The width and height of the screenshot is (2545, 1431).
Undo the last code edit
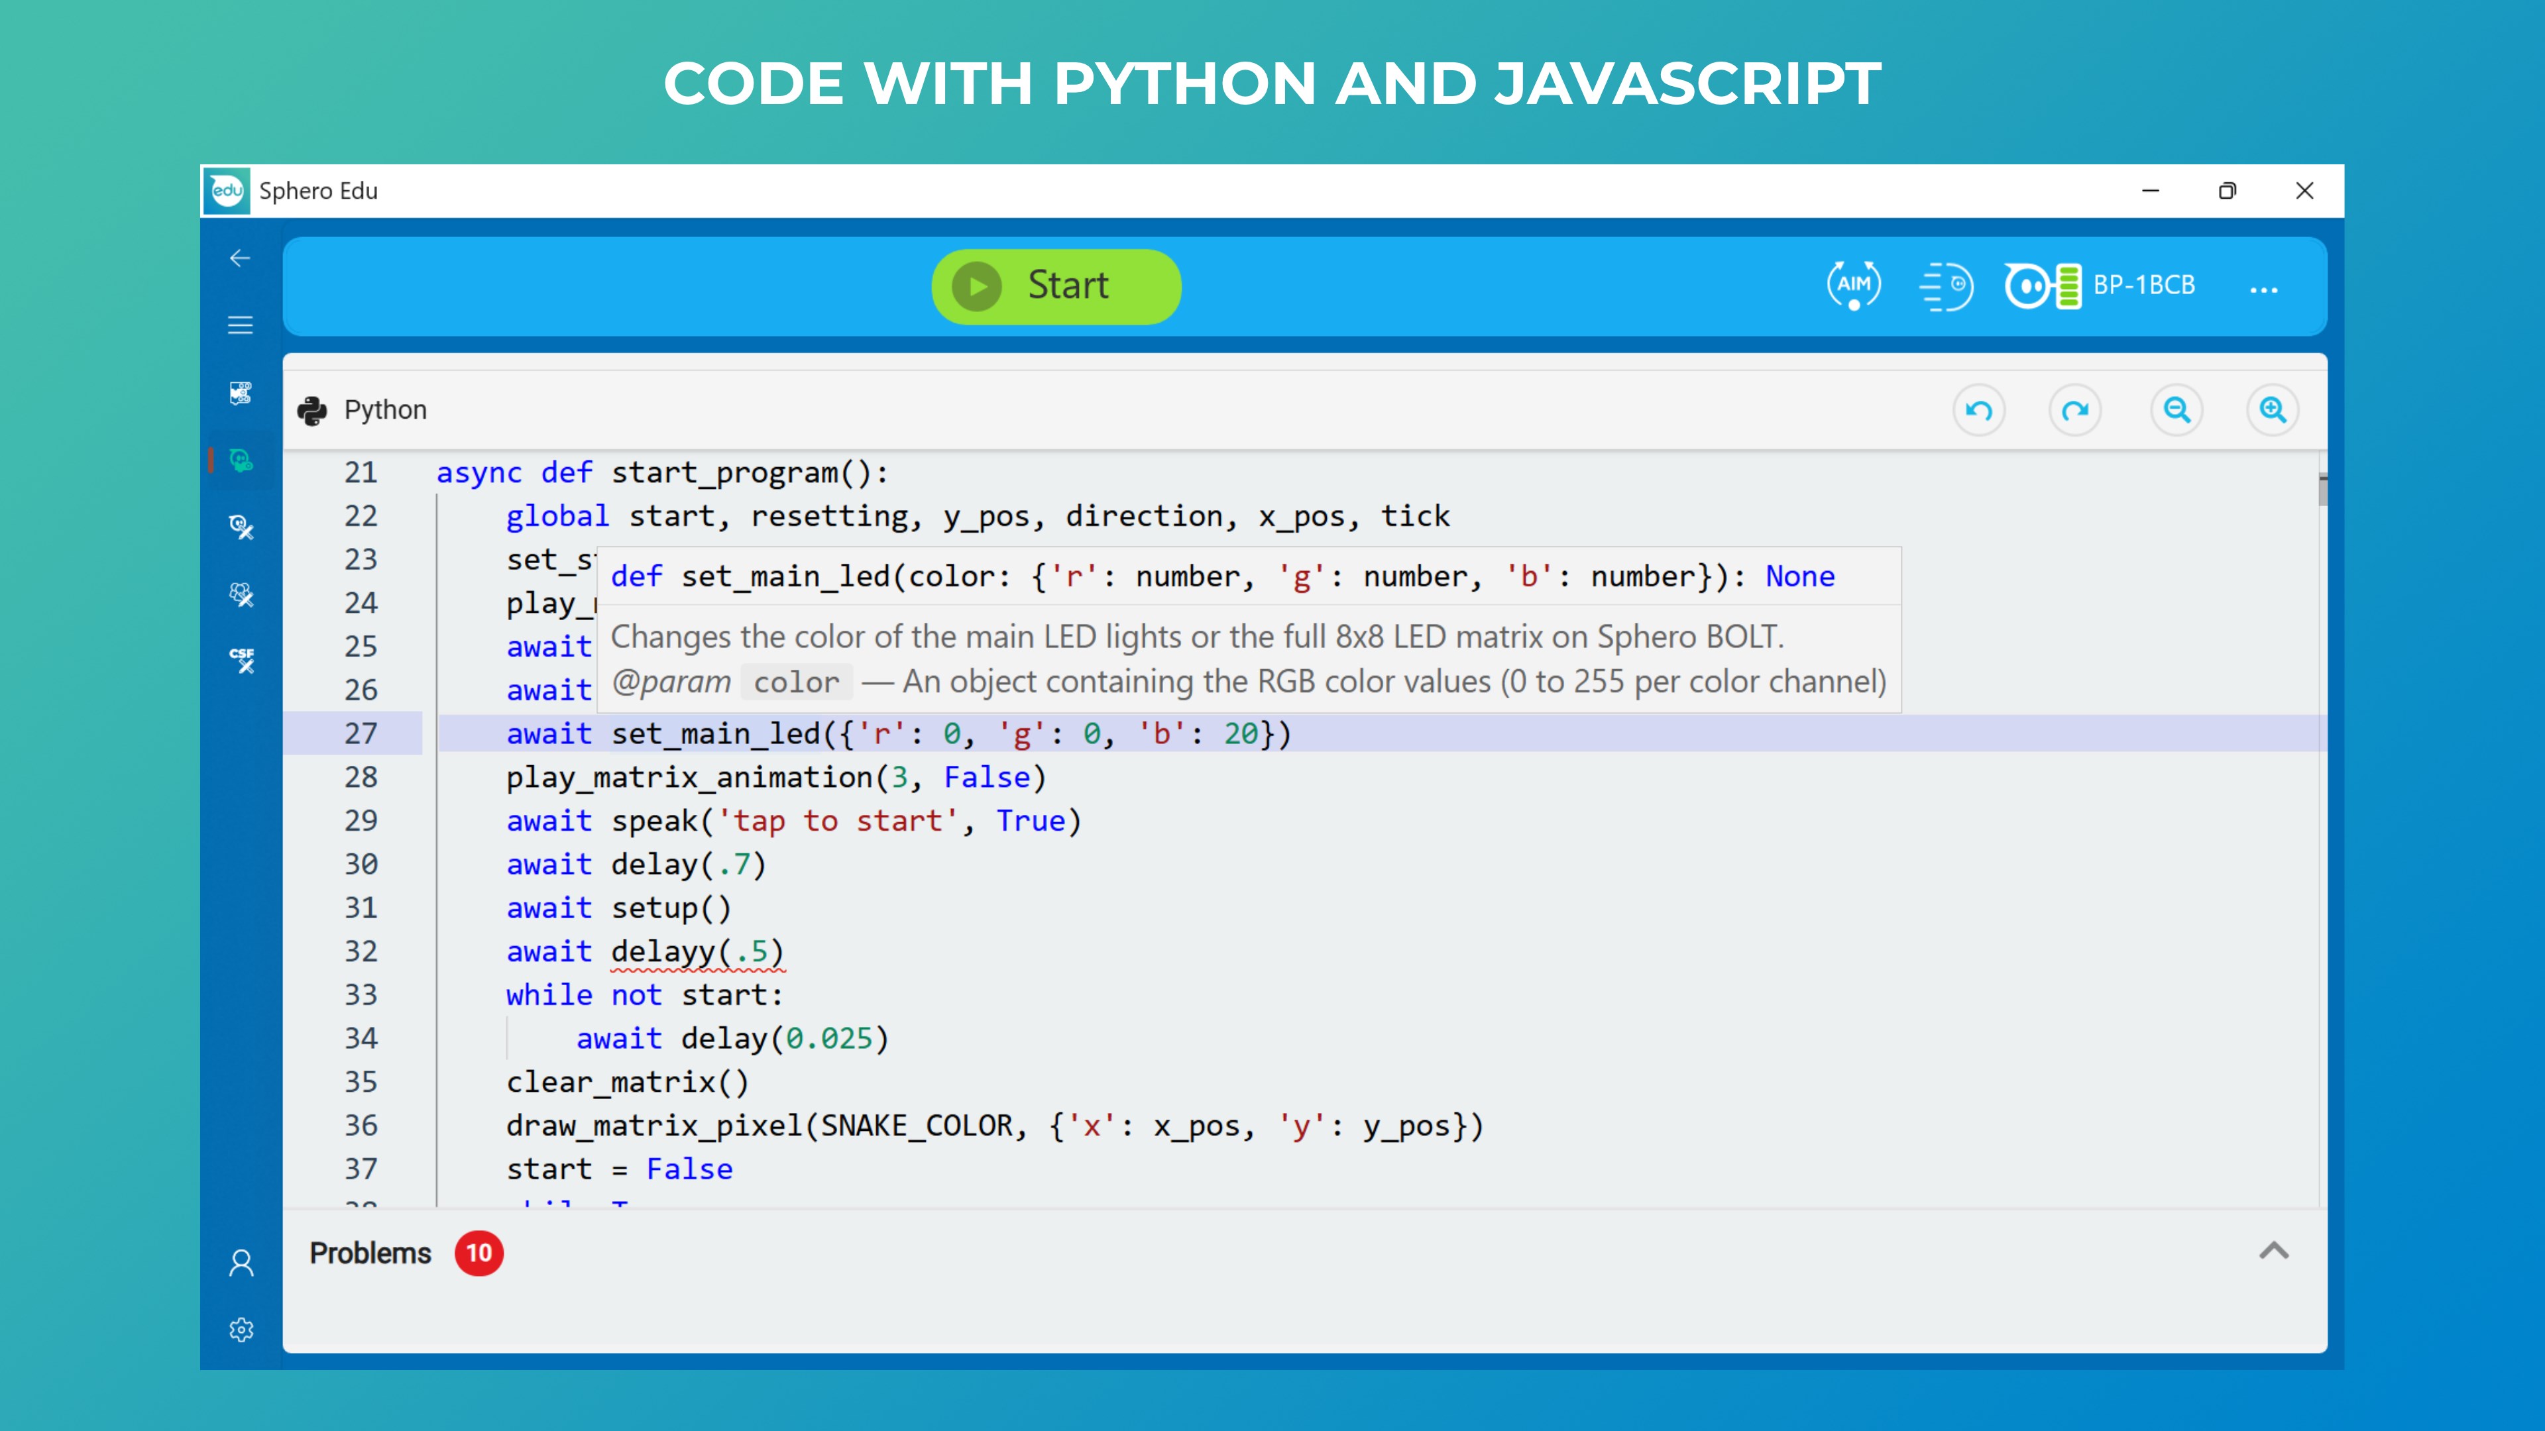1979,409
